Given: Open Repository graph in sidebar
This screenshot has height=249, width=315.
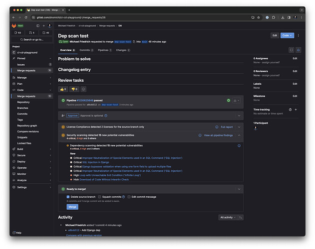Looking at the screenshot, I should [x=27, y=125].
